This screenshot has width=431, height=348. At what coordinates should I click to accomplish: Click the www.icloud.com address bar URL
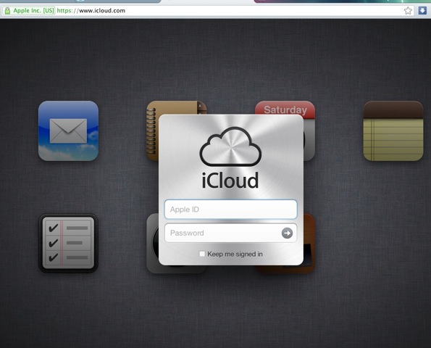91,11
